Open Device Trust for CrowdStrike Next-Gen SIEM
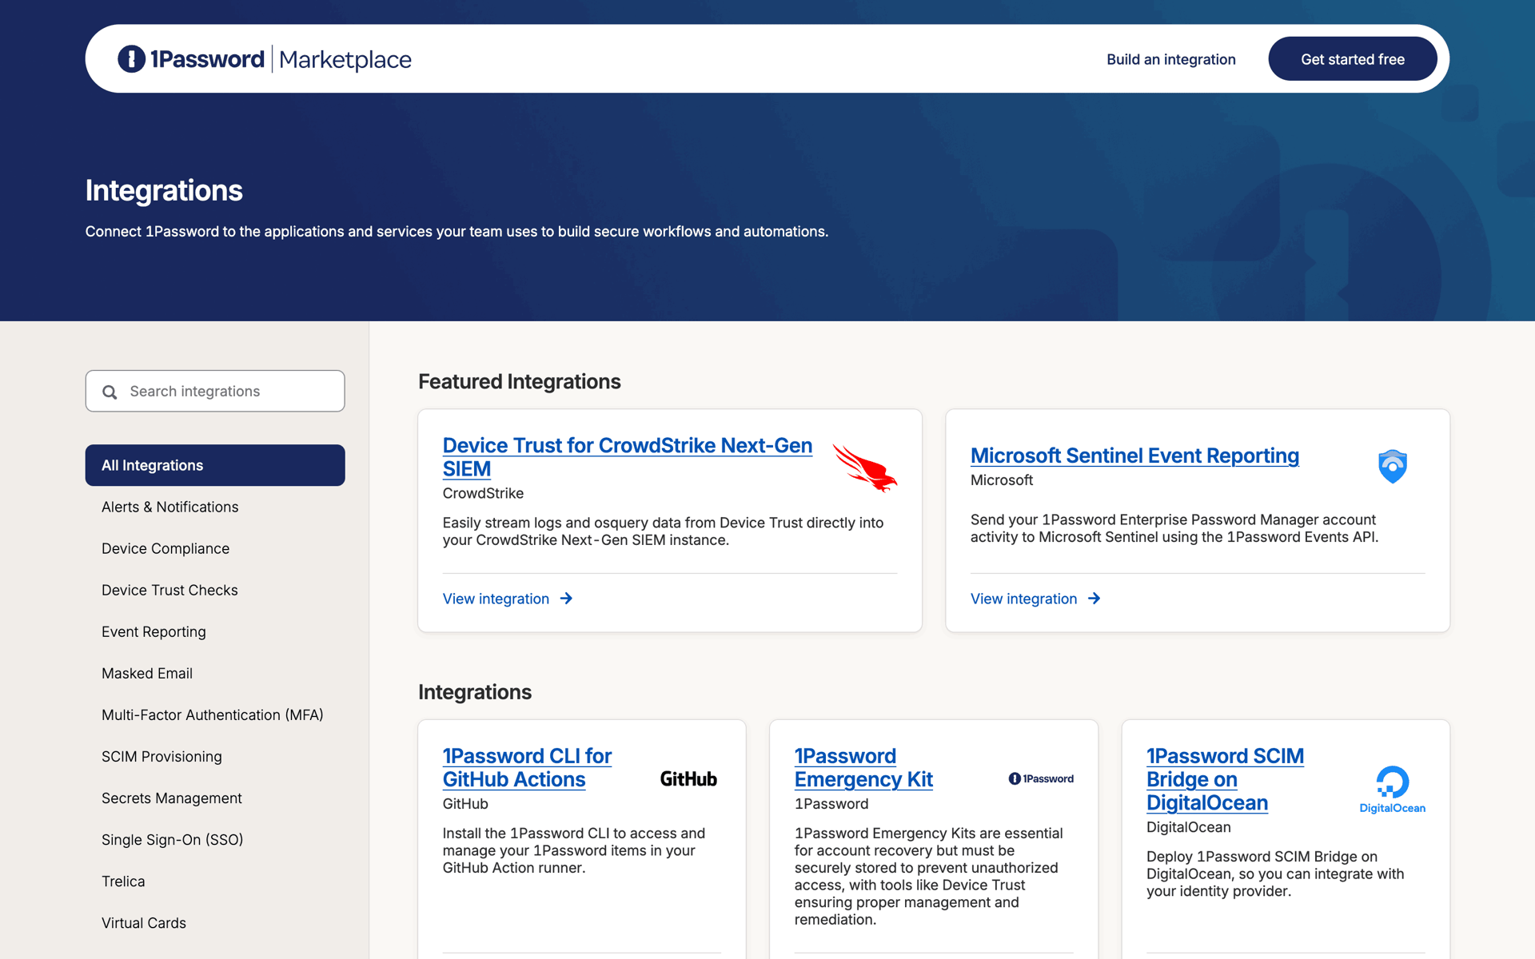 coord(628,457)
